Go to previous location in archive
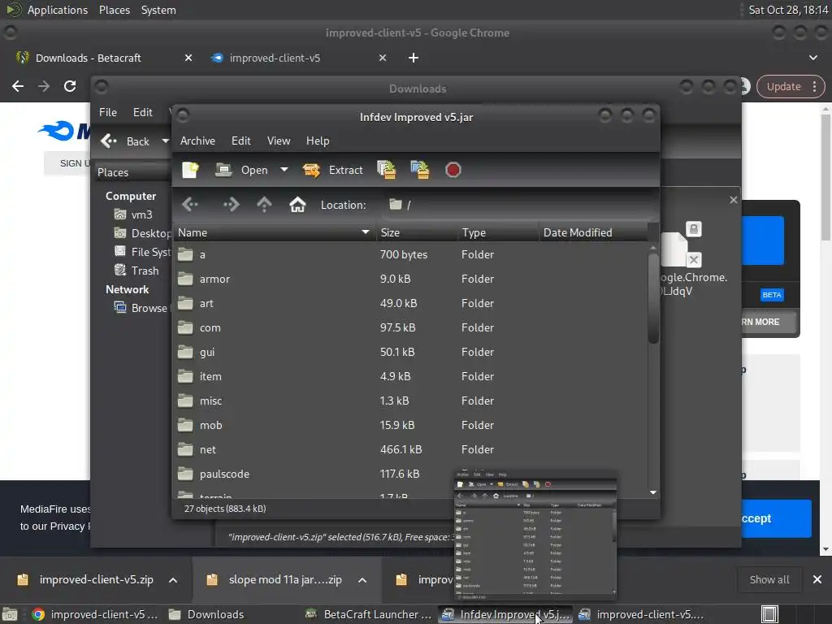 click(x=190, y=204)
